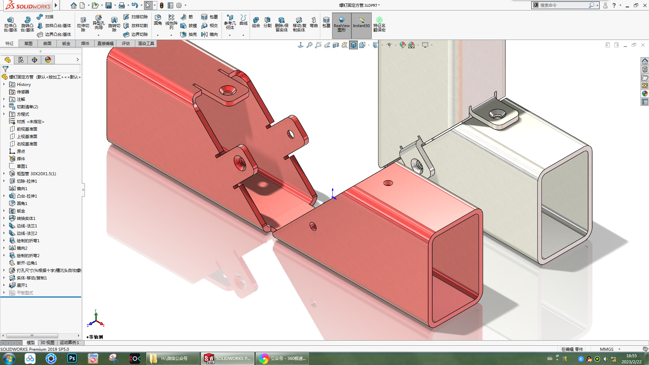Open the 3D 视图 bottom tab

pos(47,343)
